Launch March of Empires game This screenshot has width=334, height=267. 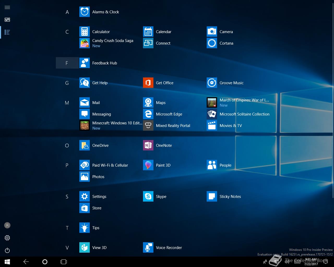tap(212, 103)
